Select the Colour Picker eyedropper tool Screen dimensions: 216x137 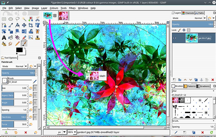(11, 25)
